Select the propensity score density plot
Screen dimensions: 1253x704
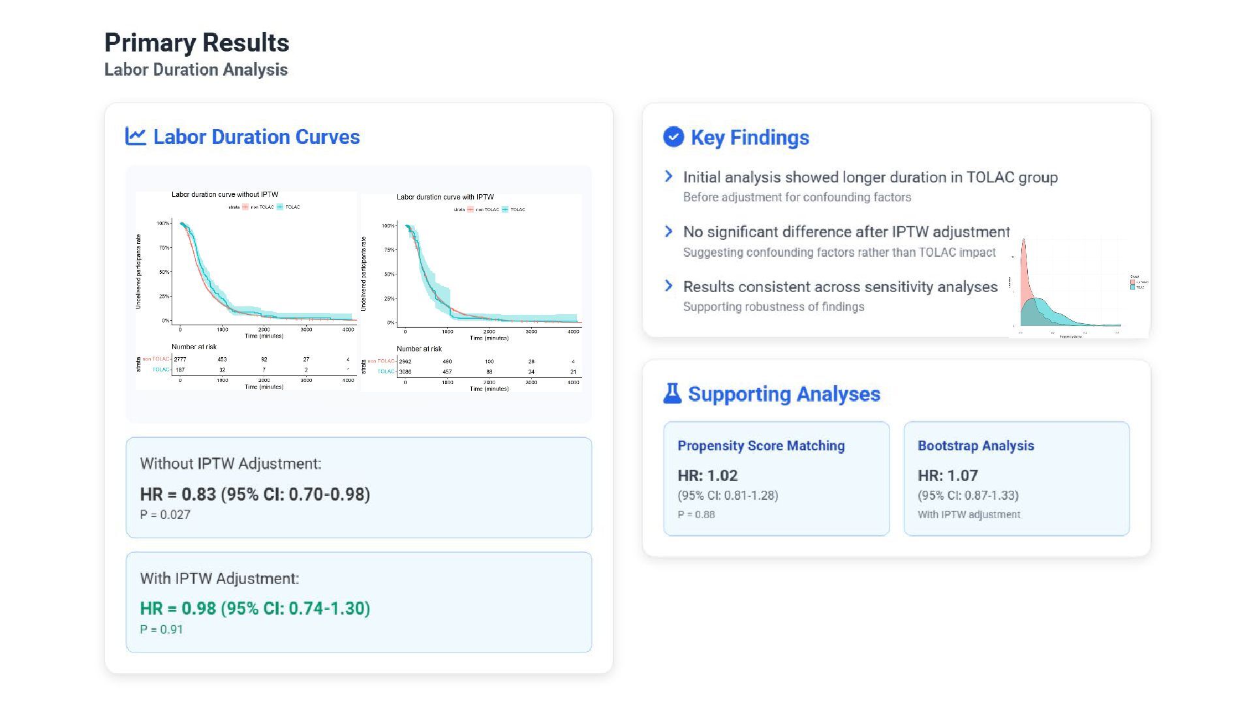pyautogui.click(x=1079, y=288)
